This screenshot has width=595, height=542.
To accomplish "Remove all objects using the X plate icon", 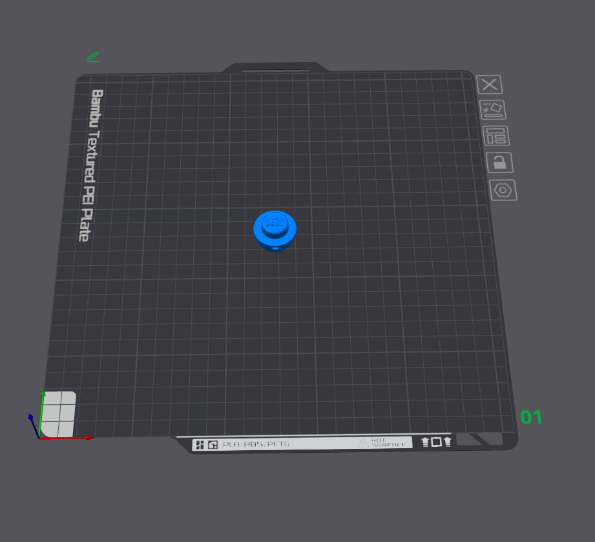I will pyautogui.click(x=490, y=84).
